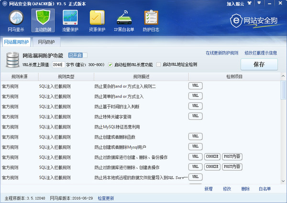Click the 保存 button
The height and width of the screenshot is (203, 287).
pos(259,64)
